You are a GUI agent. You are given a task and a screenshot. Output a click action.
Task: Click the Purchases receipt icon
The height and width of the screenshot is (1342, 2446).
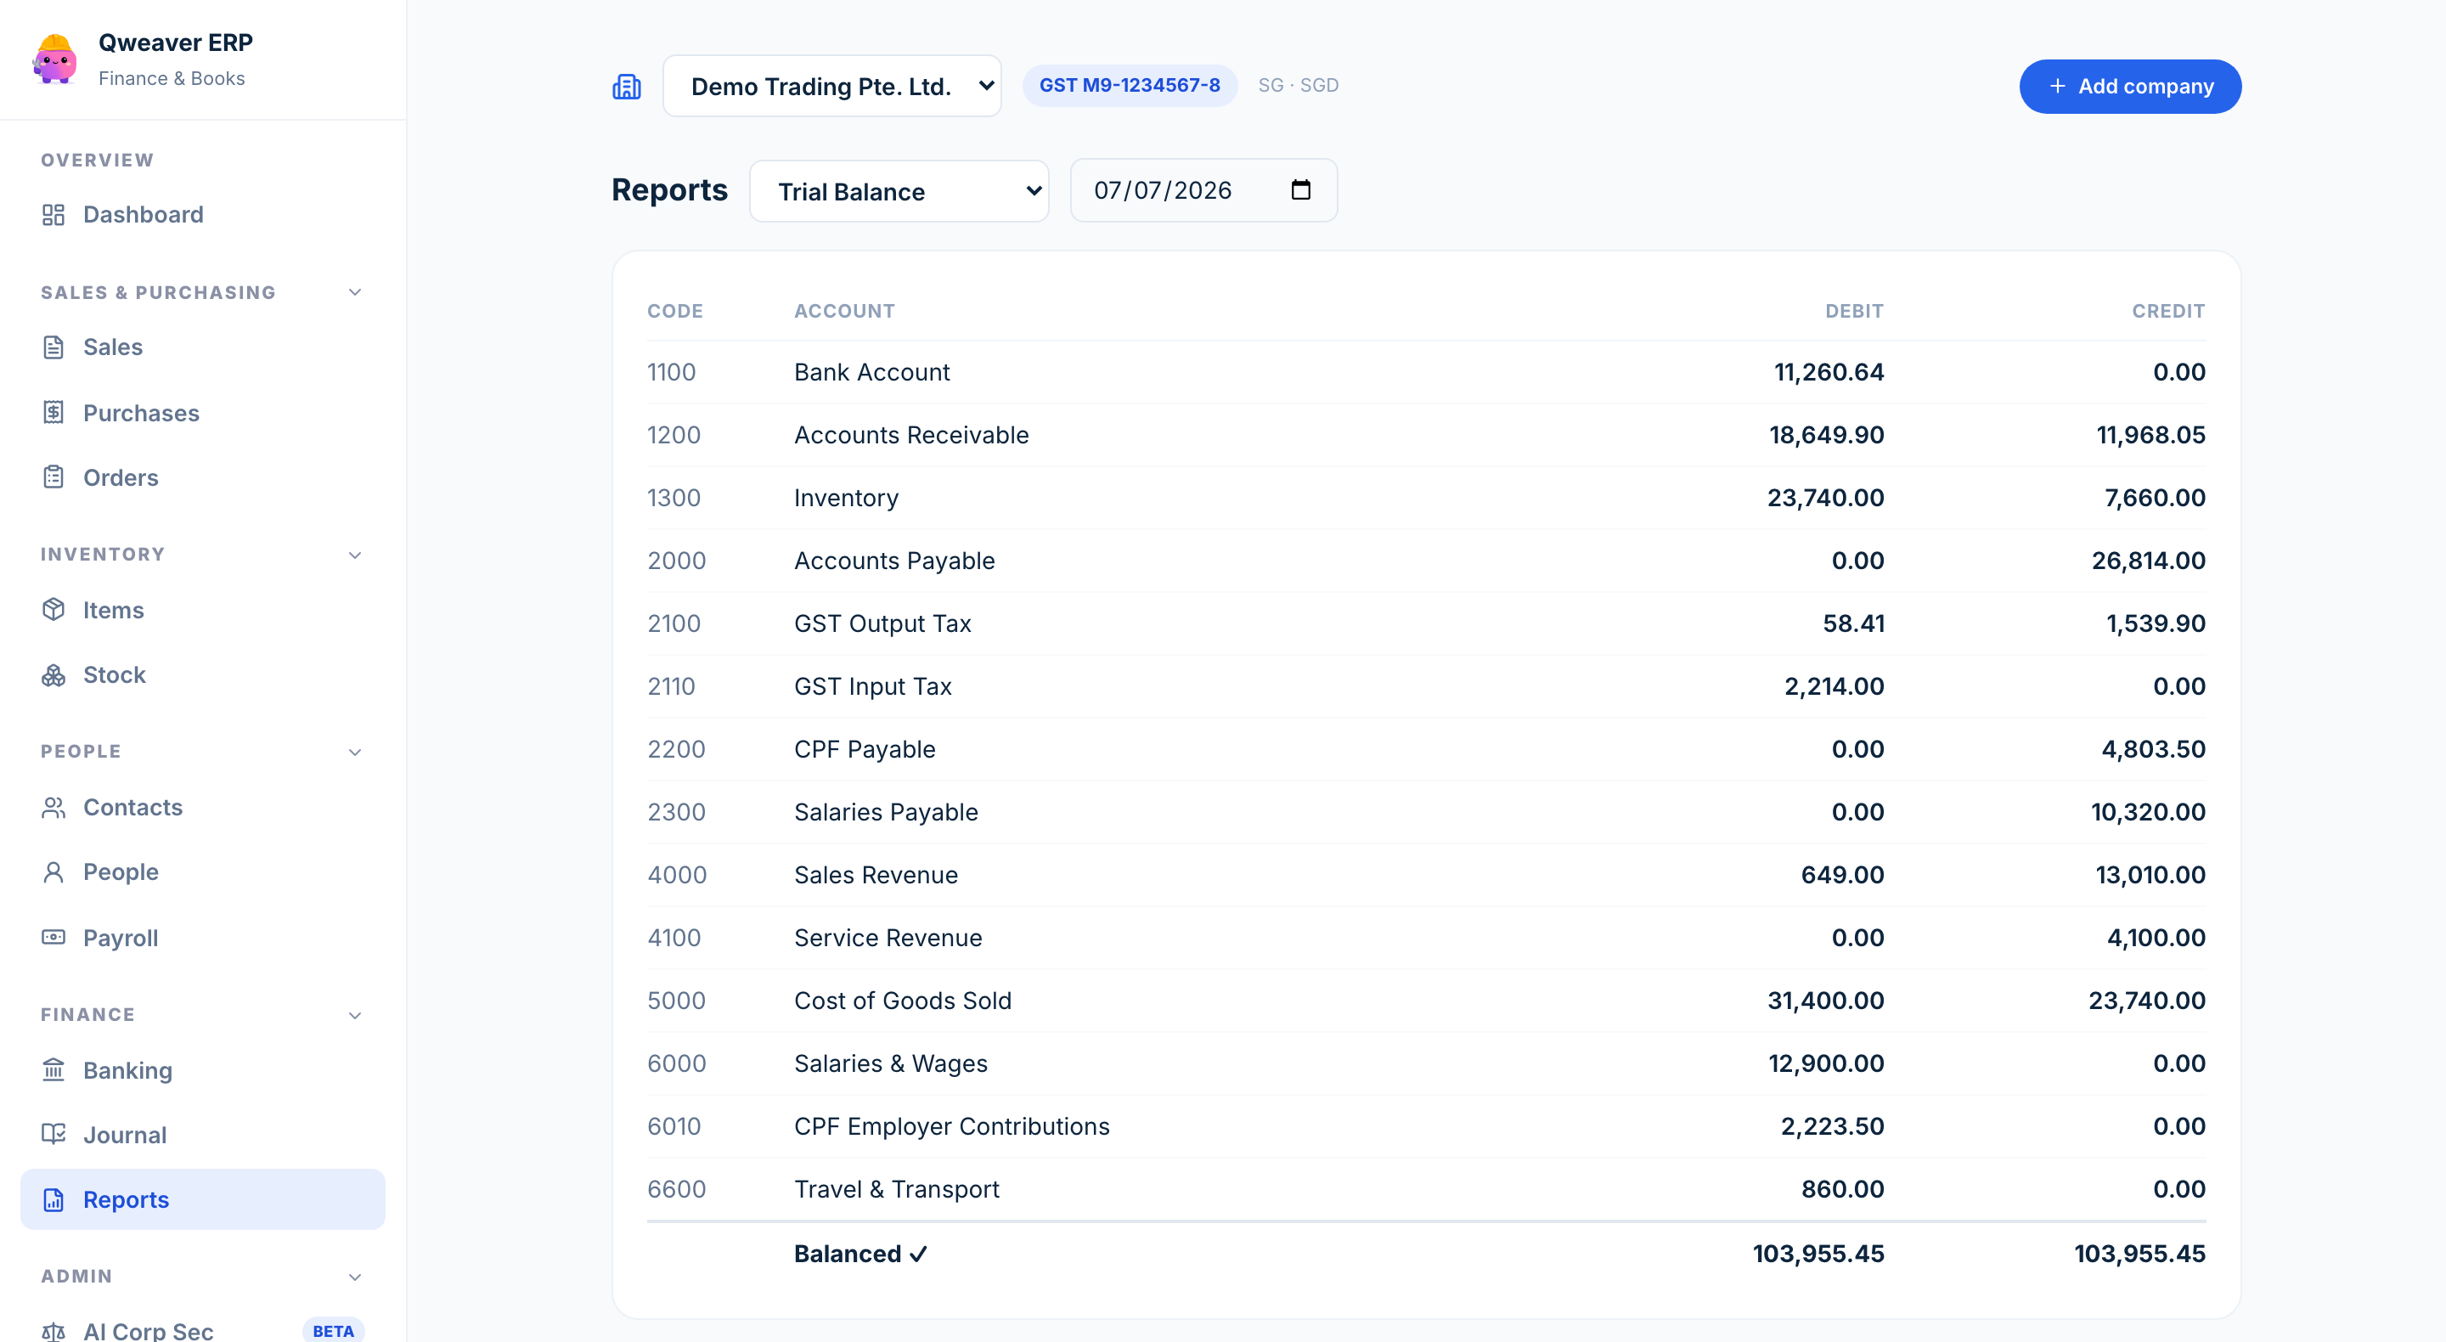point(54,412)
